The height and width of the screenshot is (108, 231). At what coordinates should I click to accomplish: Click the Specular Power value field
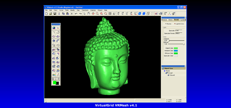tap(179, 33)
